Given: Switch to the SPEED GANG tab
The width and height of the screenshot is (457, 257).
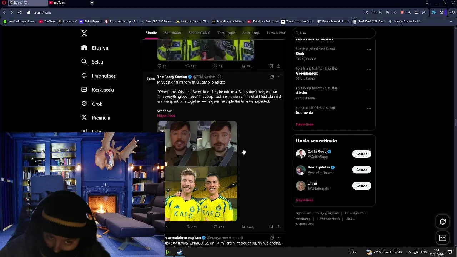Looking at the screenshot, I should click(199, 33).
